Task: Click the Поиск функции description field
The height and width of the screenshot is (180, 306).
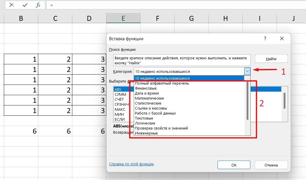Action: click(x=182, y=60)
